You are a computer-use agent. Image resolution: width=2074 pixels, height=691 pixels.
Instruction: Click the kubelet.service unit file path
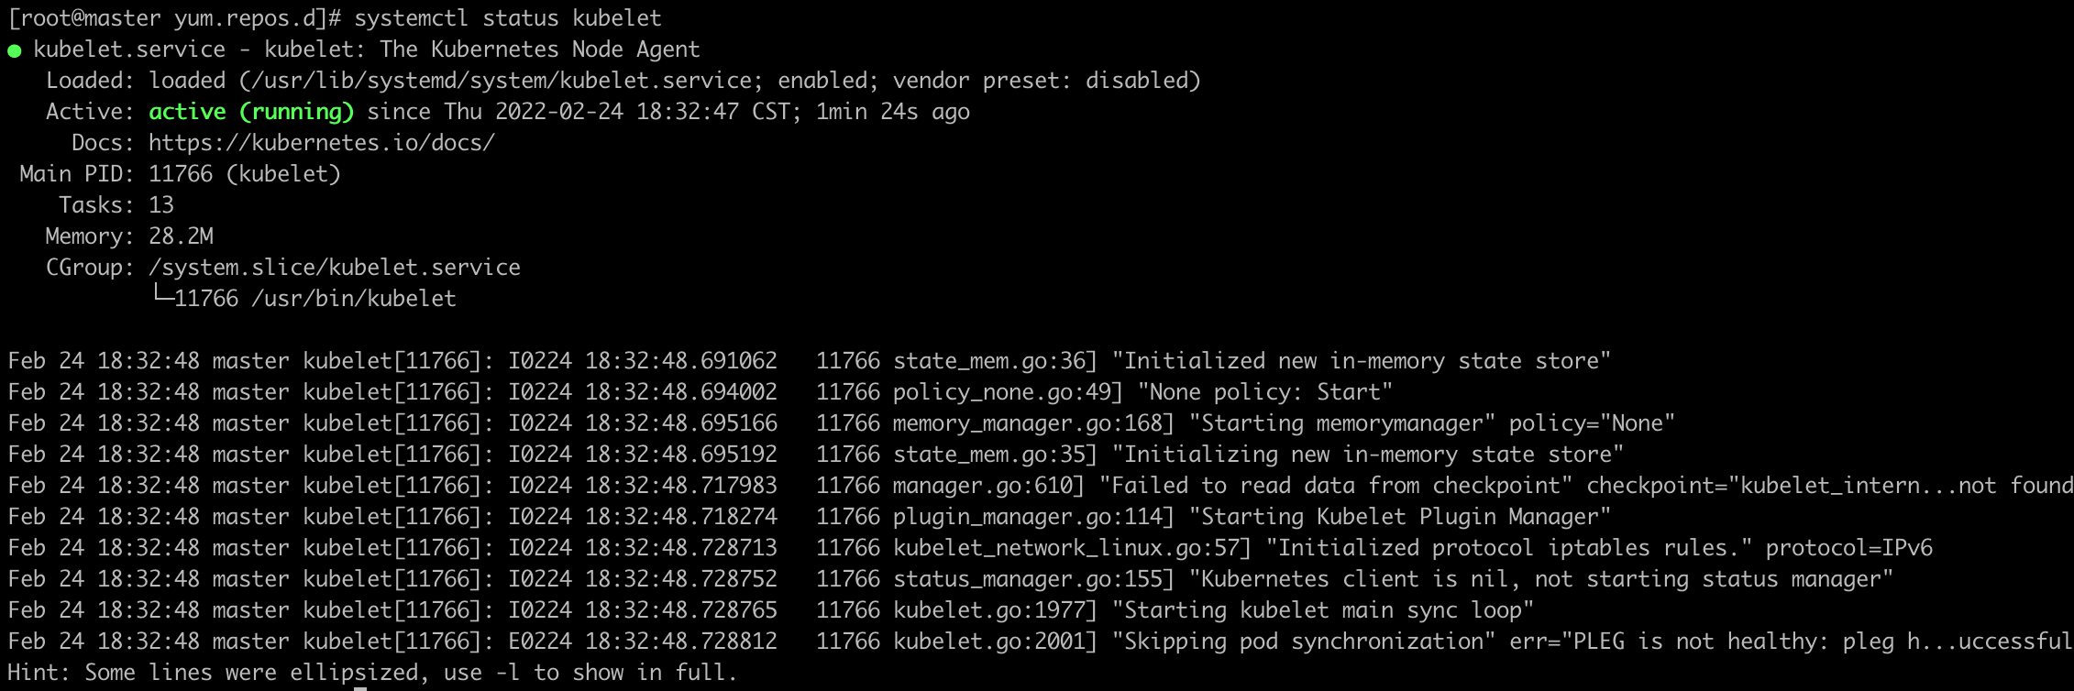pos(502,81)
